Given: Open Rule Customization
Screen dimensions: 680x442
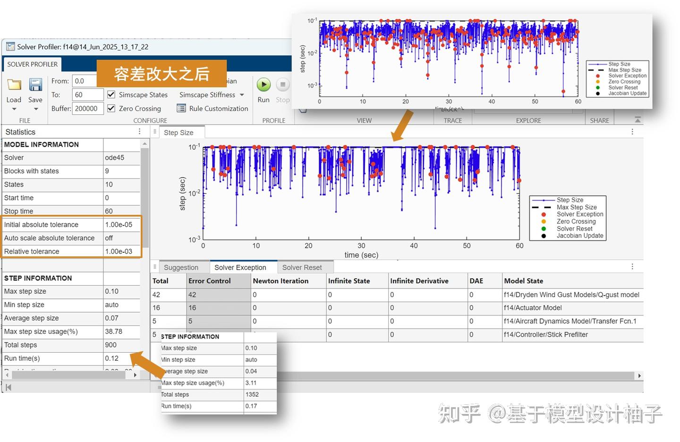Looking at the screenshot, I should point(212,108).
